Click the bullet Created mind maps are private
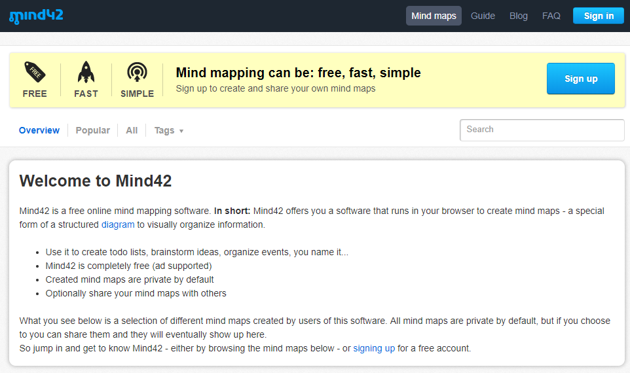The width and height of the screenshot is (630, 373). [x=130, y=279]
